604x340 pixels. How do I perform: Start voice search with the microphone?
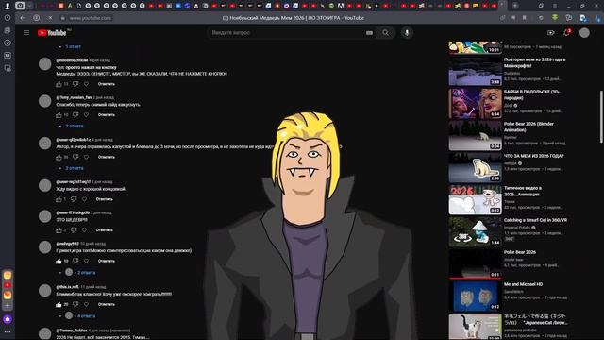click(407, 33)
